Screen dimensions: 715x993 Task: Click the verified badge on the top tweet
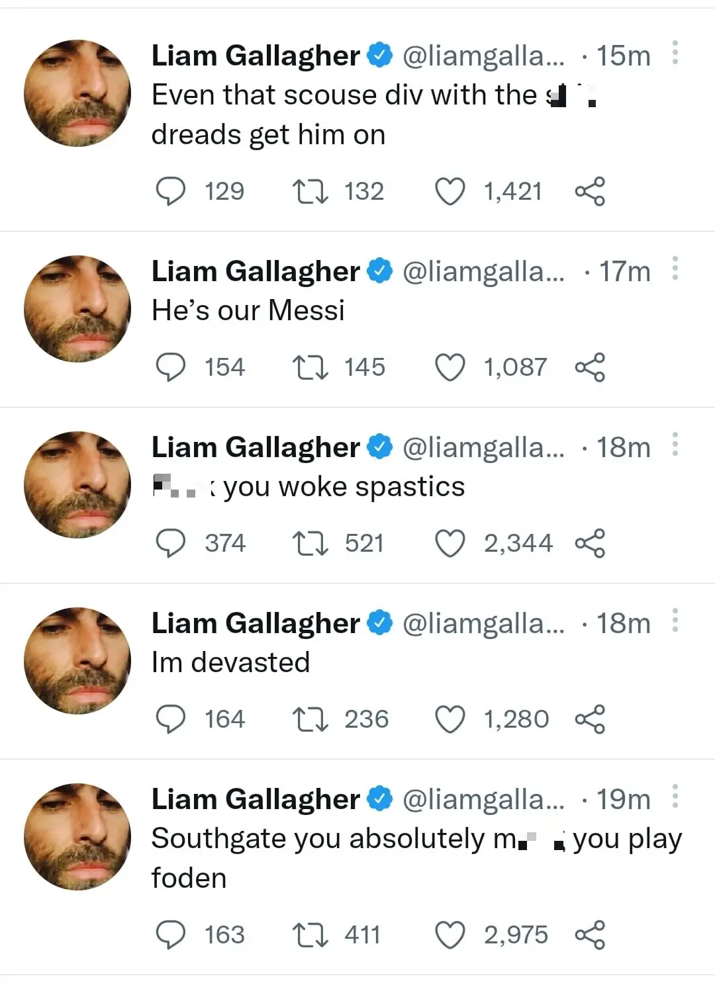pos(379,56)
